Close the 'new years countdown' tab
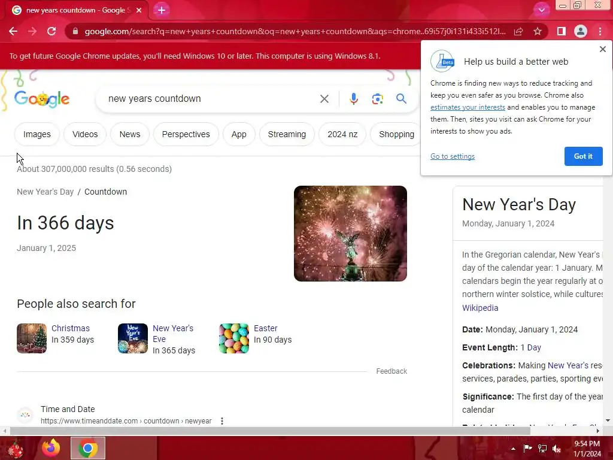The image size is (613, 460). pyautogui.click(x=139, y=10)
